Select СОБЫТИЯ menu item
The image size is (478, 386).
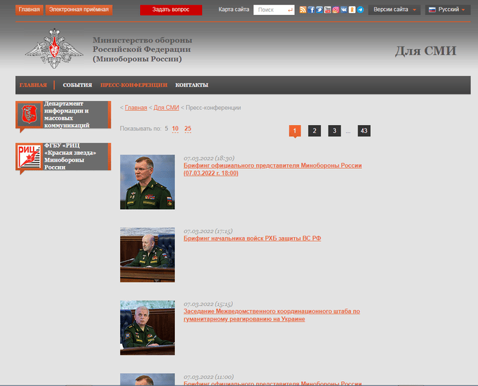tap(77, 85)
